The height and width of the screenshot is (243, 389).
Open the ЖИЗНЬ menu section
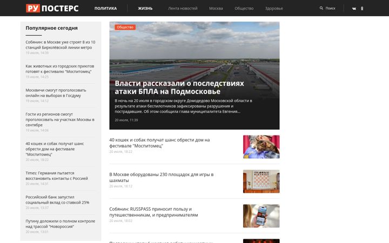pos(145,8)
